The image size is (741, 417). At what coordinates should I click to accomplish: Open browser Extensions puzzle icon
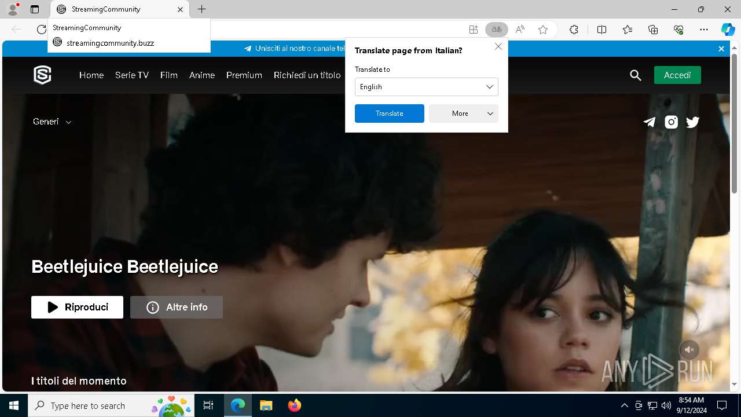coord(574,30)
